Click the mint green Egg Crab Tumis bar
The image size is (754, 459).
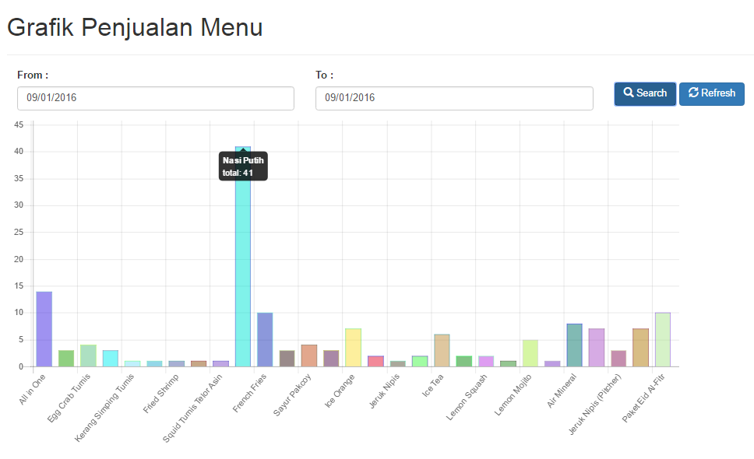89,356
